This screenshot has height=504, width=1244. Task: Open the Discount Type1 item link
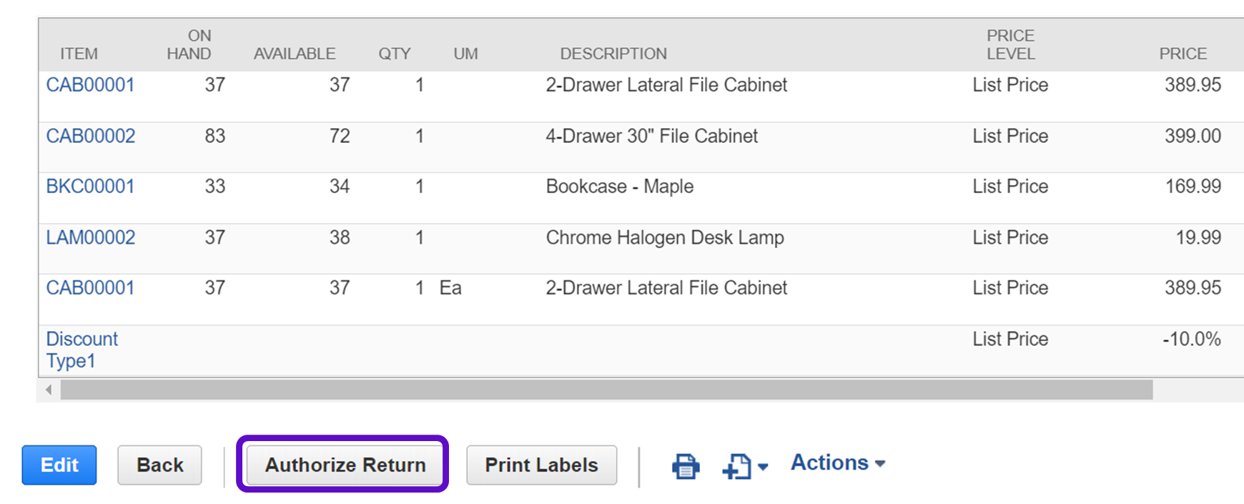(x=82, y=350)
